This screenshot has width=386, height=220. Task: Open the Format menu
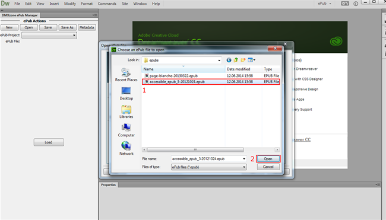[87, 4]
